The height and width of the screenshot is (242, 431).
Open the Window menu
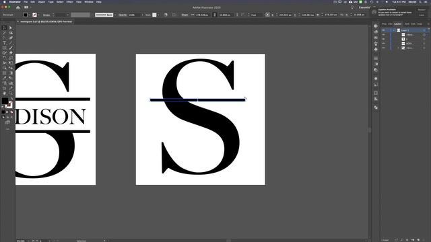(x=88, y=2)
